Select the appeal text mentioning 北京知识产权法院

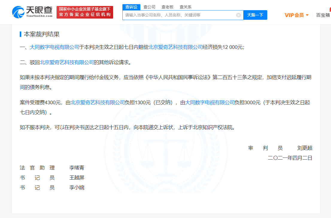[x=127, y=127]
